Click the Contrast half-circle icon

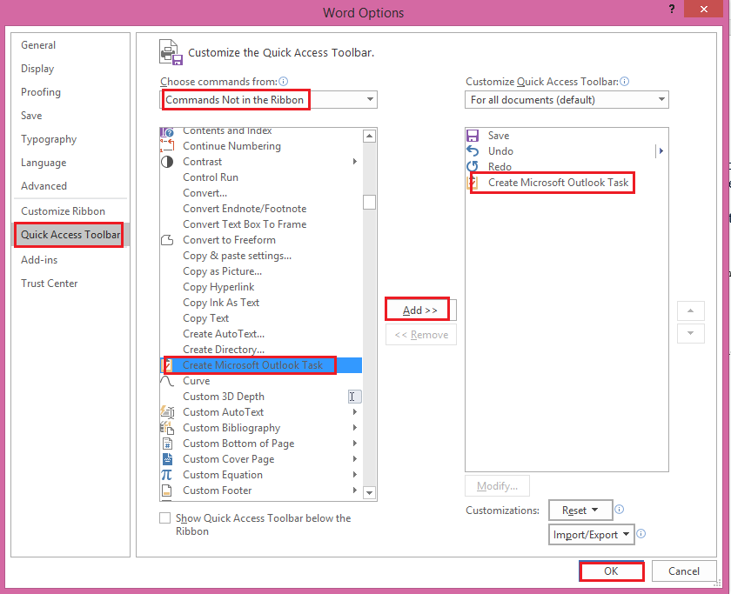[167, 162]
